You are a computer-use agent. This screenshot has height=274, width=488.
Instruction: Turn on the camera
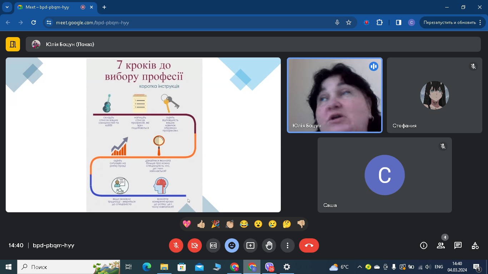195,245
